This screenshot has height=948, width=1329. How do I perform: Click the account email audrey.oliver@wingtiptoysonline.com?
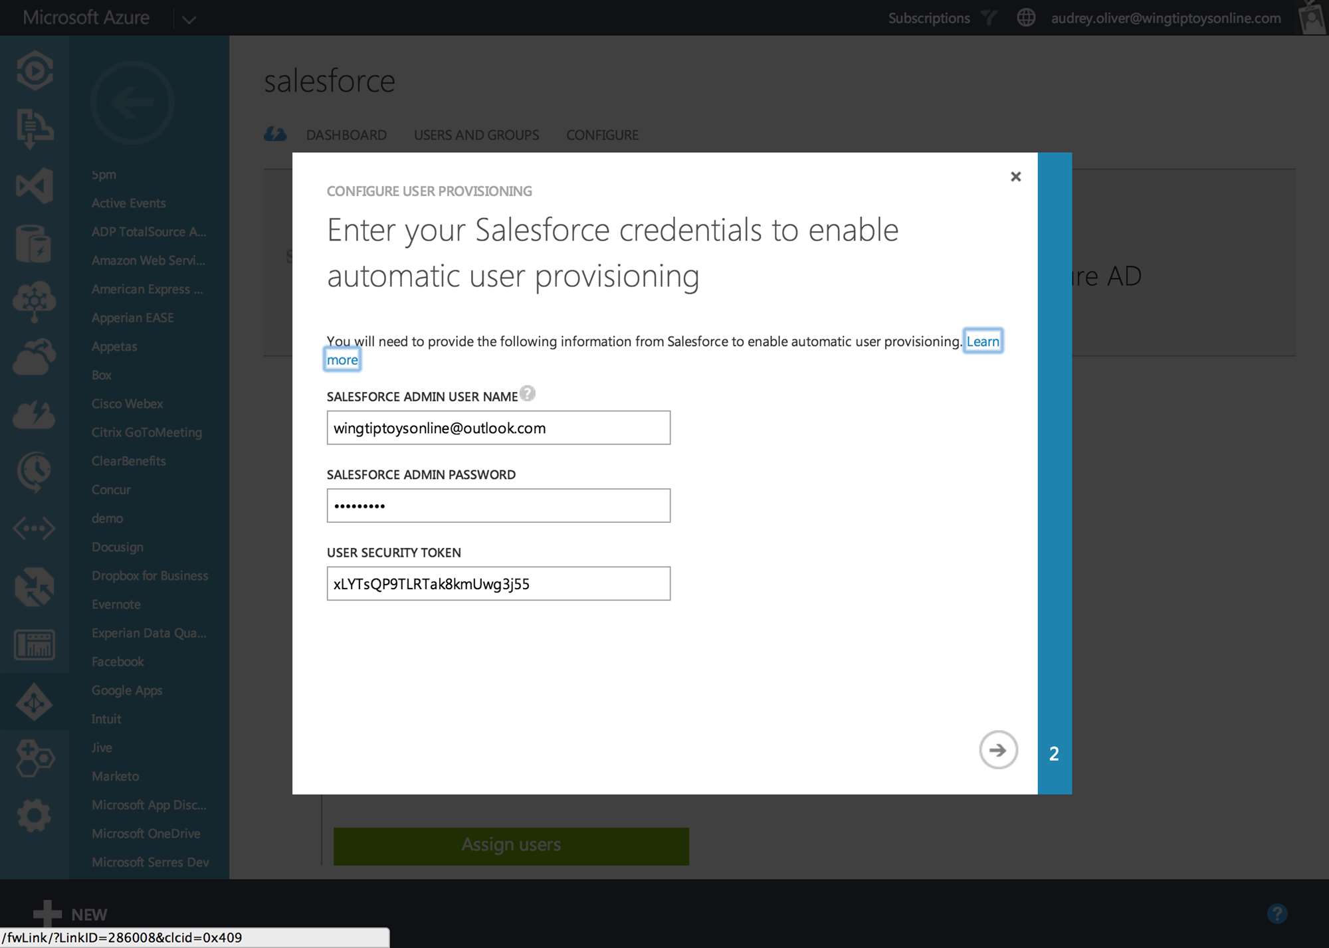[x=1166, y=19]
